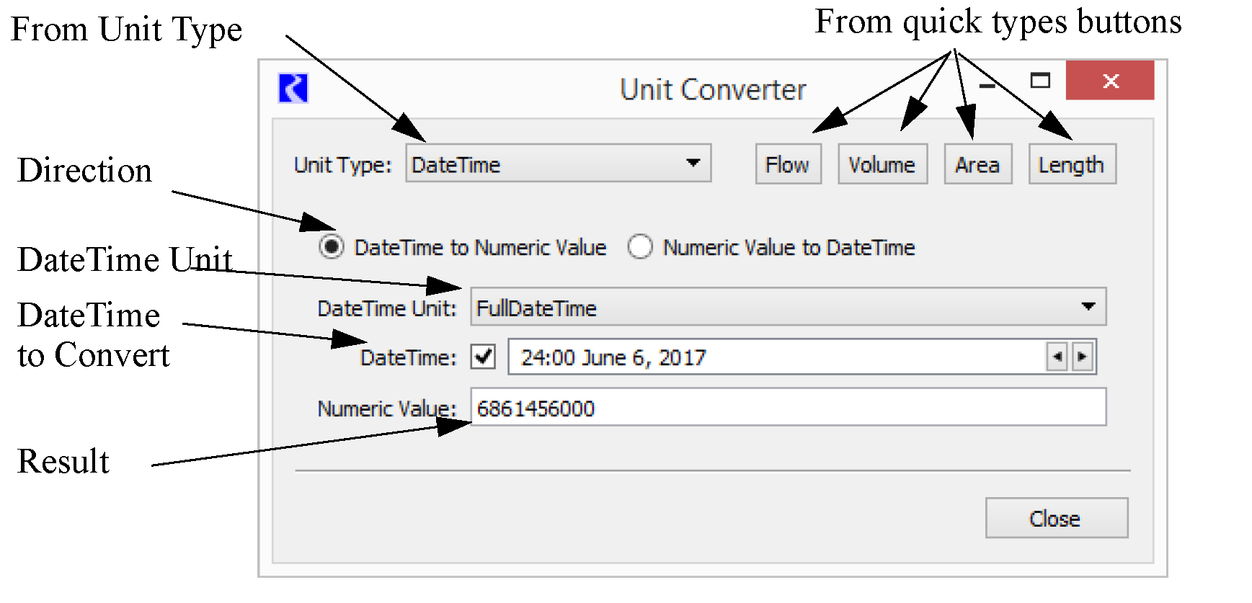The width and height of the screenshot is (1252, 603).
Task: Close window with the red X button
Action: point(1110,81)
